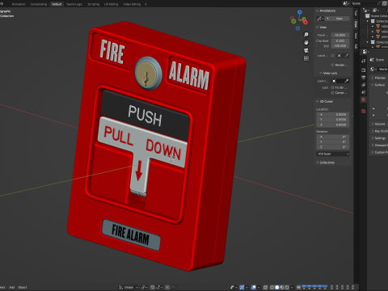Open the Tool properties tab icon
The image size is (388, 291).
click(x=364, y=61)
